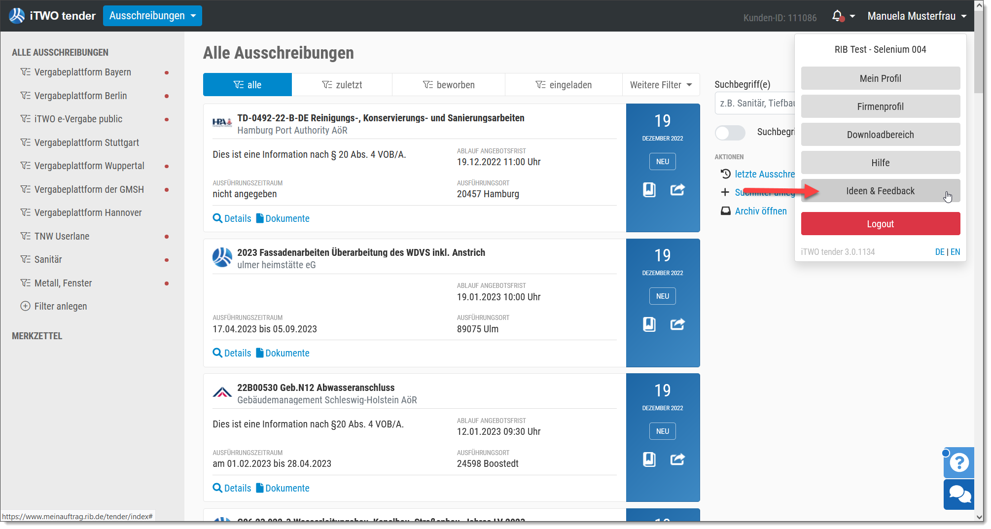Click the Gebäudemanagement Schleswig-Holstein logo
Image resolution: width=991 pixels, height=529 pixels.
pos(222,392)
